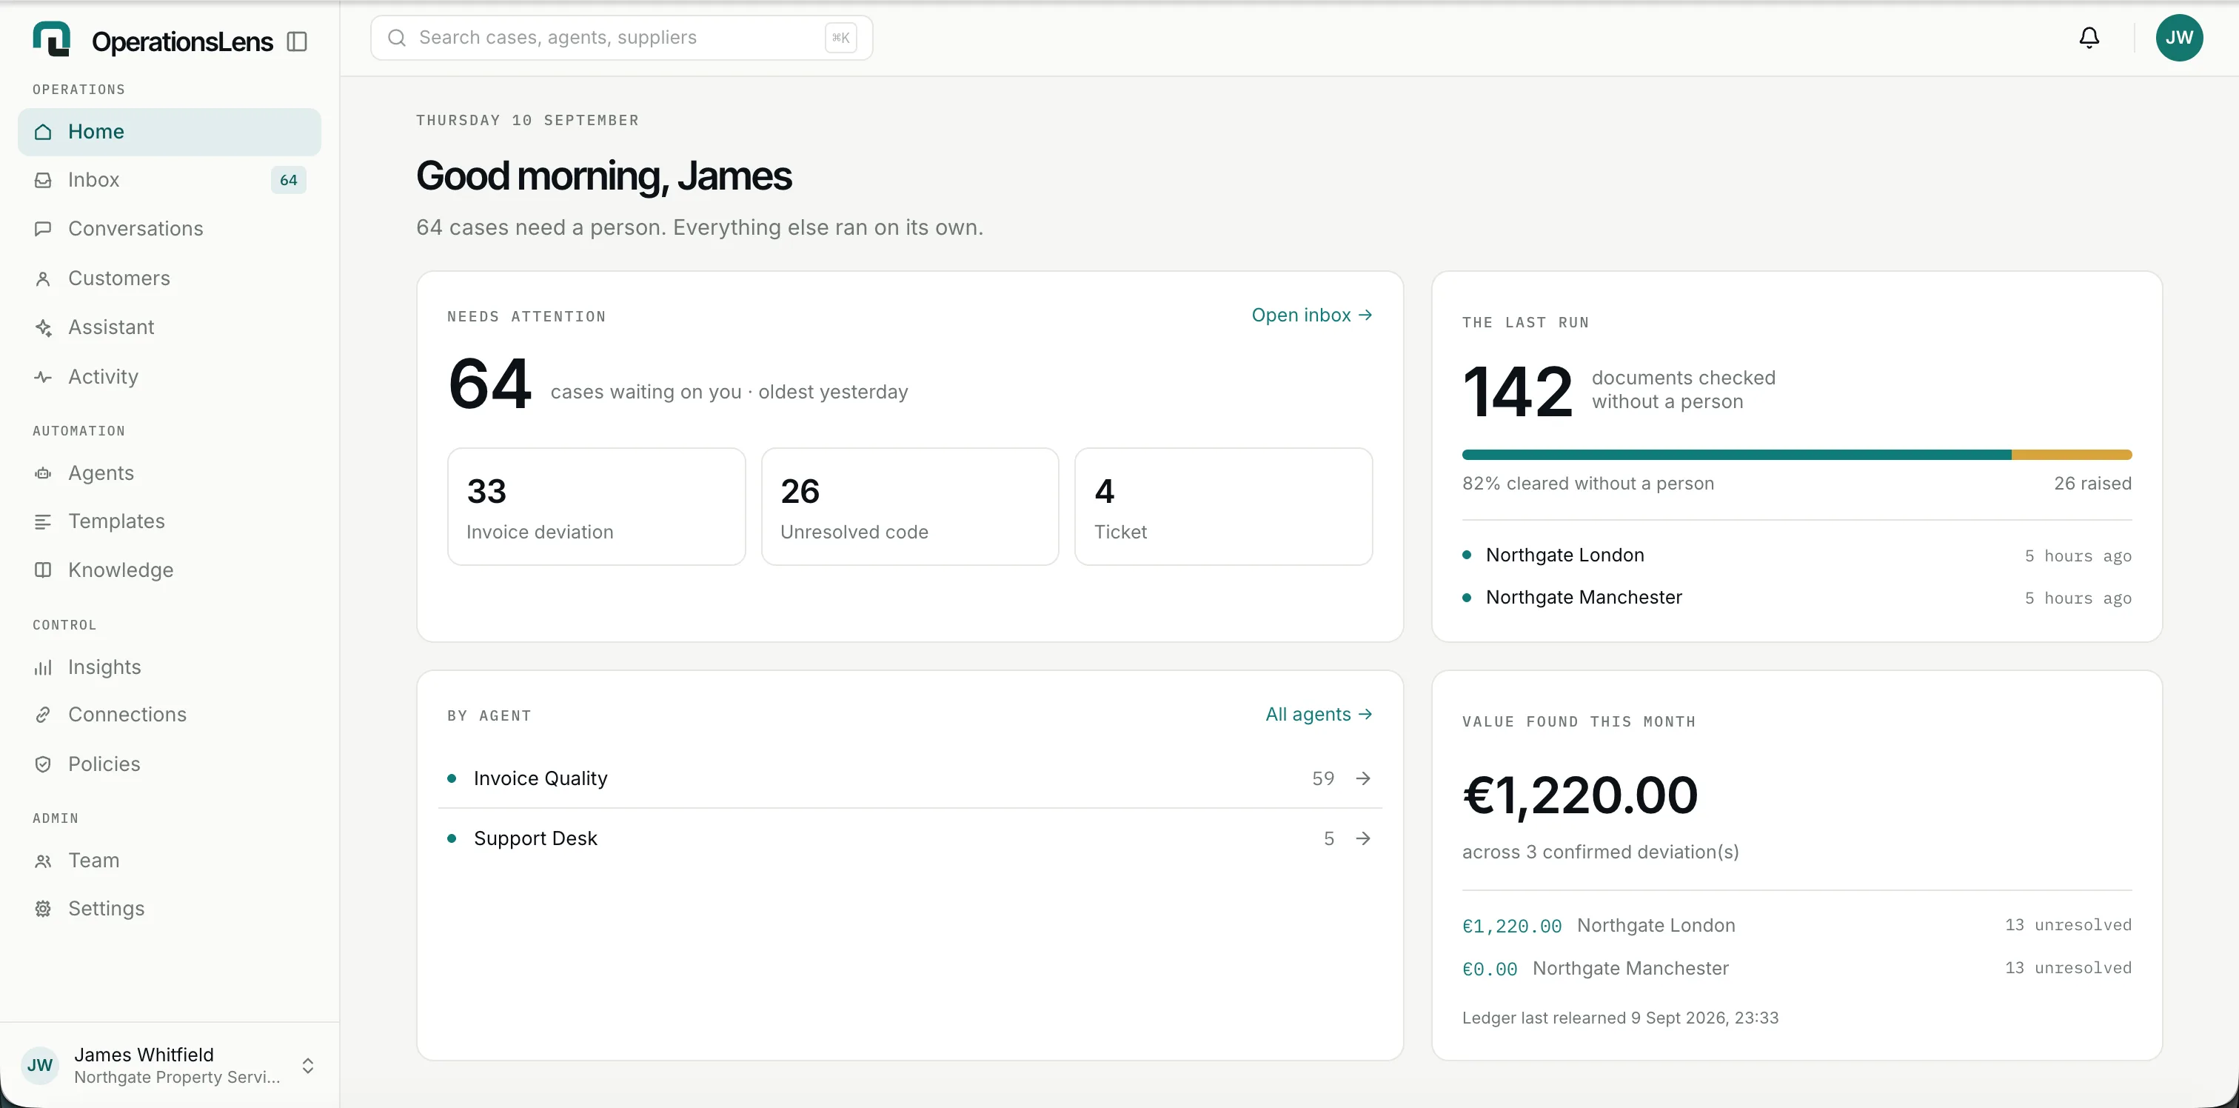This screenshot has width=2239, height=1108.
Task: Click the Knowledge book icon
Action: tap(43, 570)
